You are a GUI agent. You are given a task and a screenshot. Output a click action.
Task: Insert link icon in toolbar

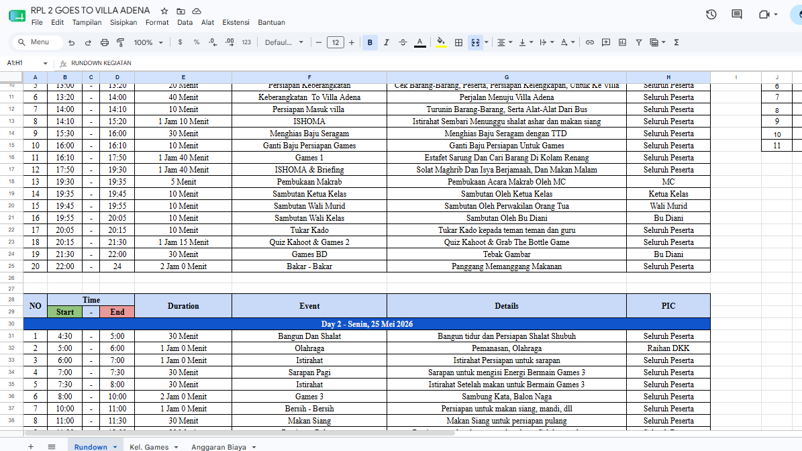[590, 42]
